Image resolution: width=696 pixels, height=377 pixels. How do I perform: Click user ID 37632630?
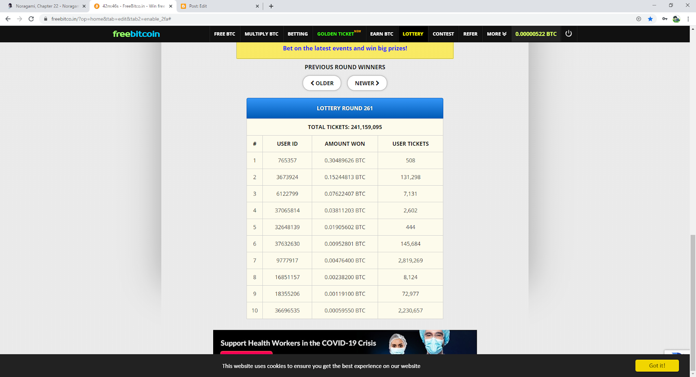(x=287, y=244)
